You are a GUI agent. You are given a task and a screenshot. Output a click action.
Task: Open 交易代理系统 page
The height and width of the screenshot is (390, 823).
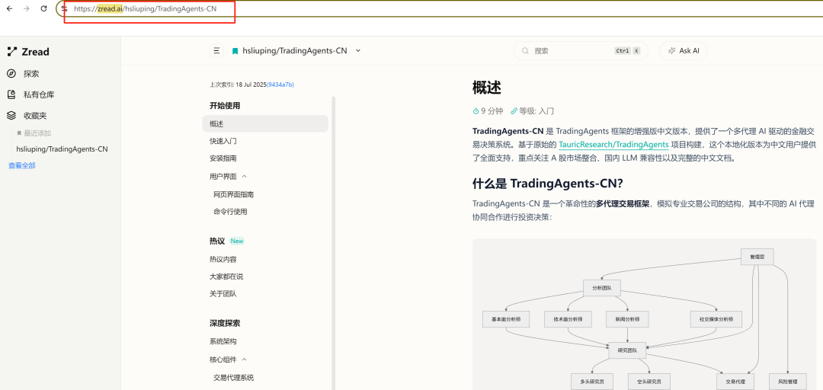(x=234, y=378)
